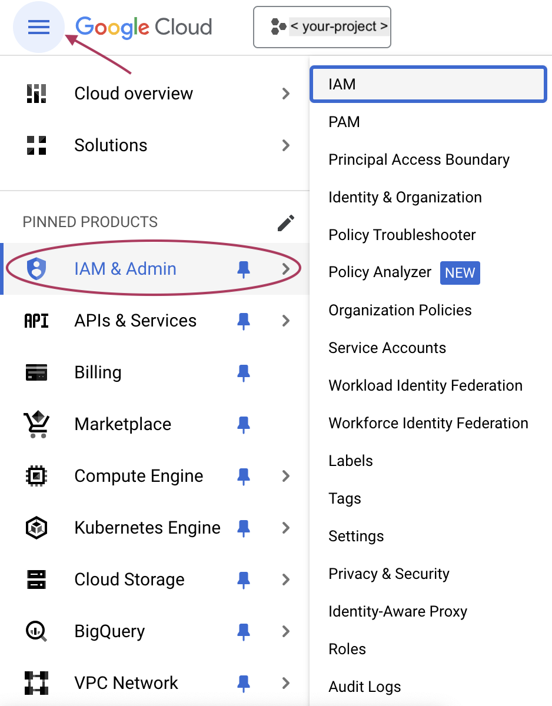Expand BigQuery submenu chevron
Image resolution: width=552 pixels, height=706 pixels.
286,631
